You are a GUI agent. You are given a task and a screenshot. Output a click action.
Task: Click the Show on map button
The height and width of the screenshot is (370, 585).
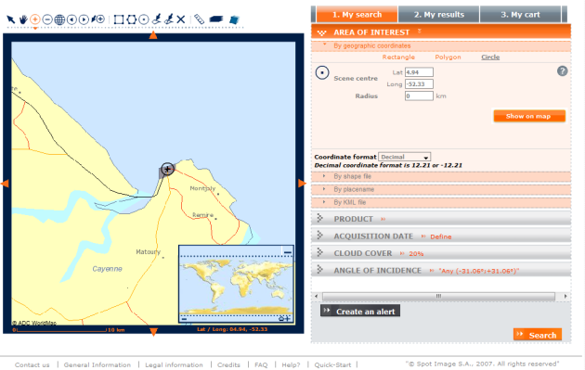(529, 116)
